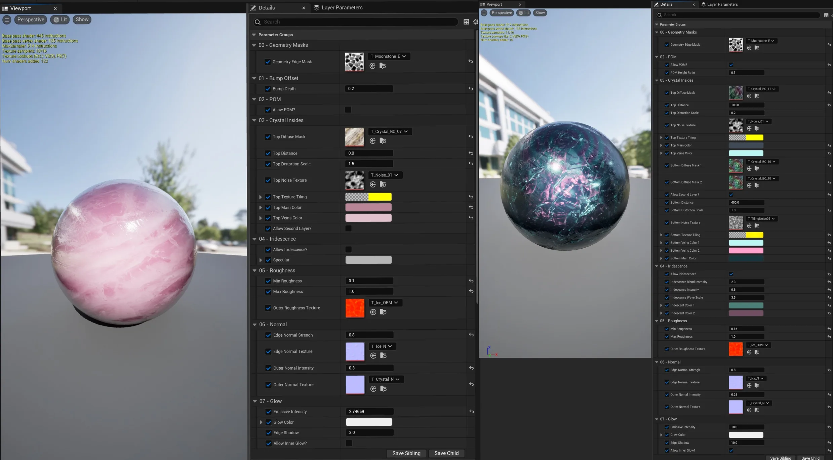Use selected asset for Geometry Edge Mask (left panel)
The image size is (833, 460).
[372, 66]
